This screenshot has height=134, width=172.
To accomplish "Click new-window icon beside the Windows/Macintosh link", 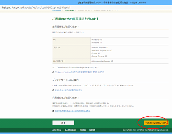I will [x=53, y=72].
